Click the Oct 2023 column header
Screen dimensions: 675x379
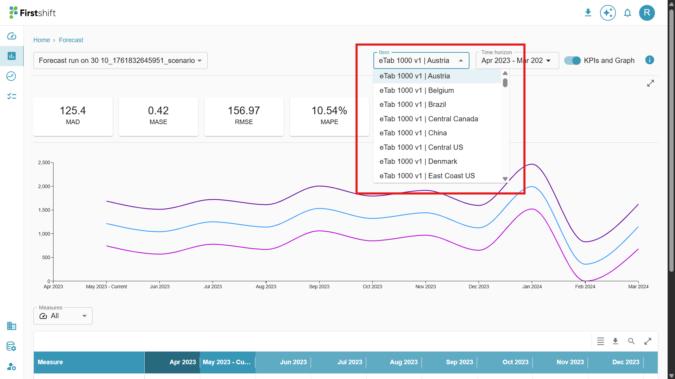[x=505, y=362]
